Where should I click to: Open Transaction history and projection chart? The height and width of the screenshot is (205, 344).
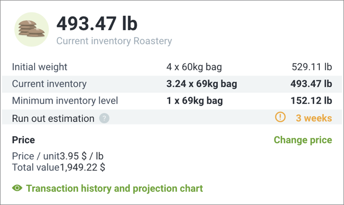coord(114,188)
